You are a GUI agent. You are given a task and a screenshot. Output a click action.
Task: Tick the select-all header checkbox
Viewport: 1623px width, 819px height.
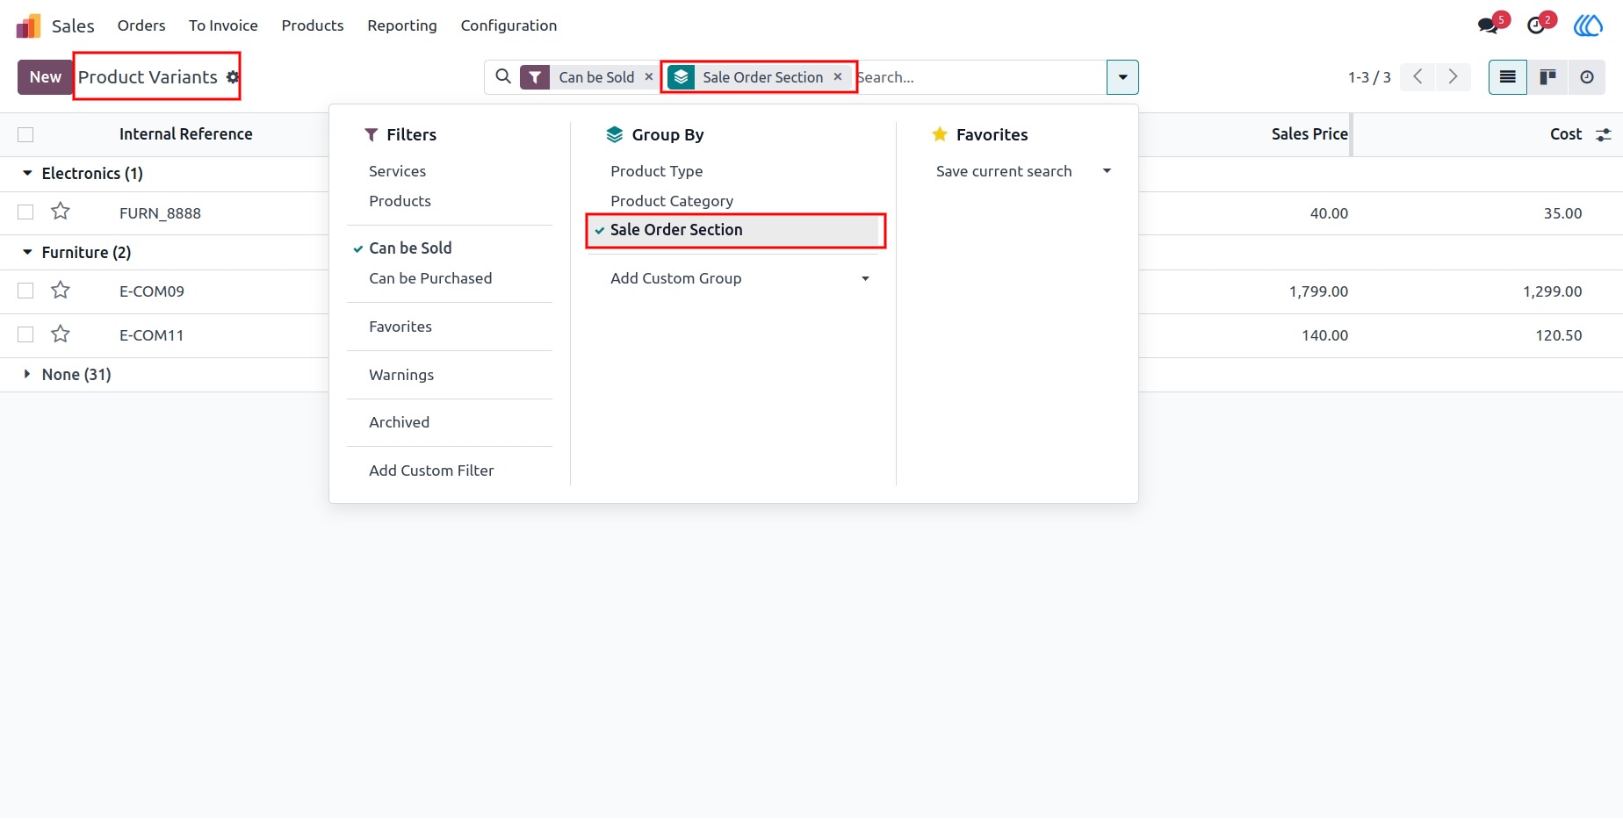[x=25, y=135]
